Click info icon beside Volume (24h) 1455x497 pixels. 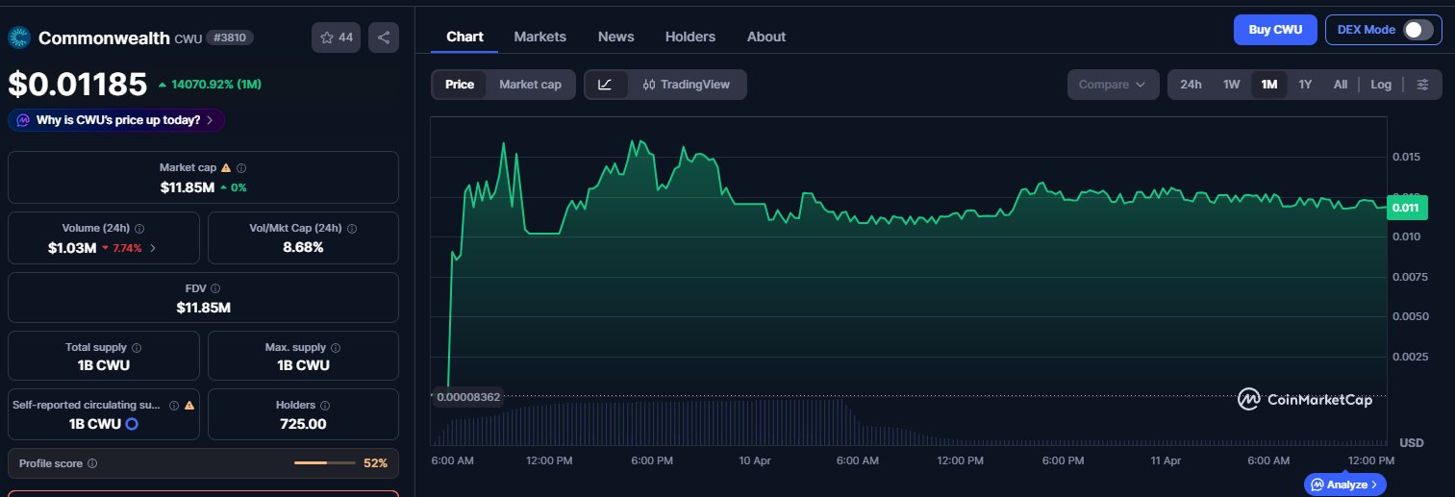tap(139, 229)
